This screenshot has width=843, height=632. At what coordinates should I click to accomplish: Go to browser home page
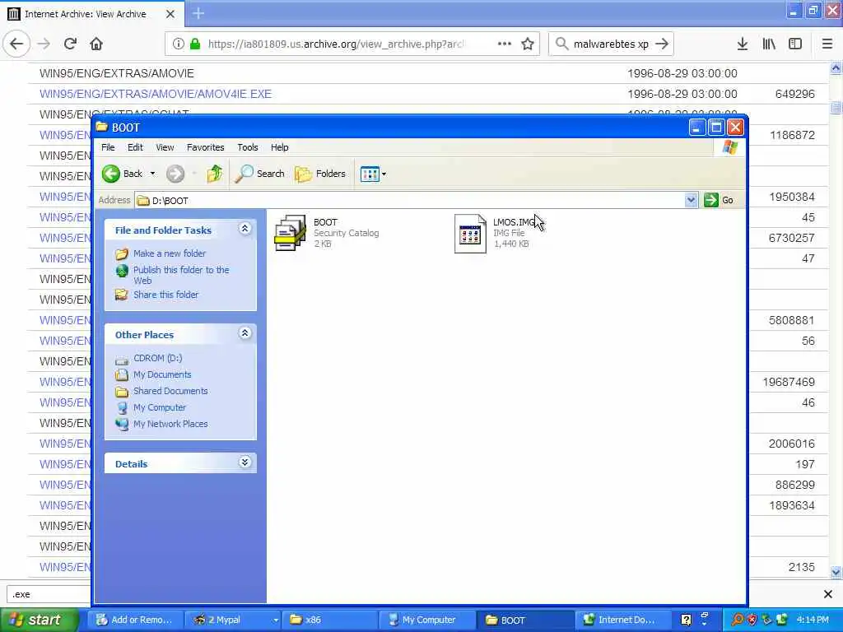tap(96, 44)
